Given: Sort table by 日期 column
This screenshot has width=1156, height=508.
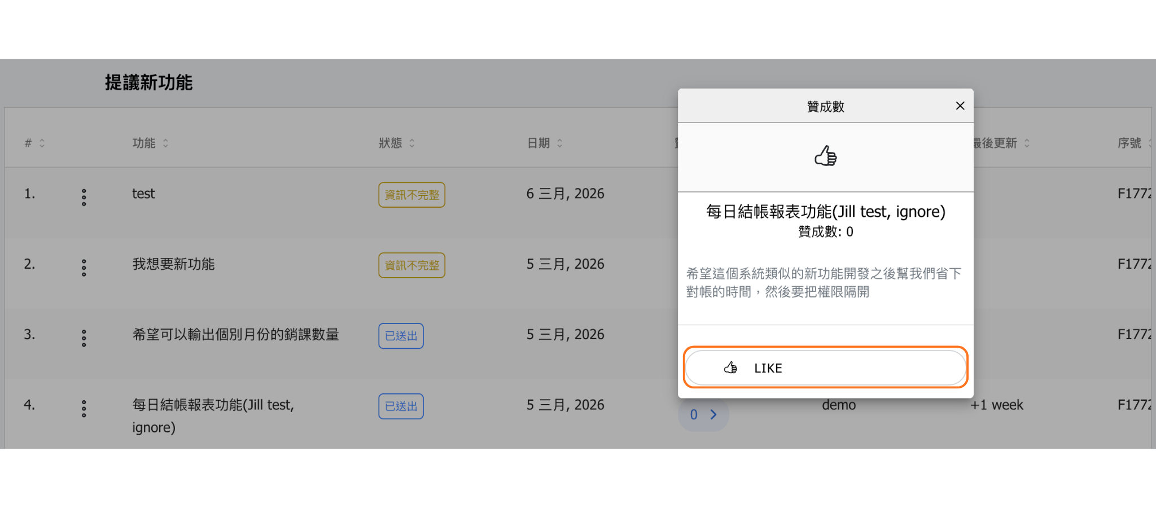Looking at the screenshot, I should coord(545,143).
